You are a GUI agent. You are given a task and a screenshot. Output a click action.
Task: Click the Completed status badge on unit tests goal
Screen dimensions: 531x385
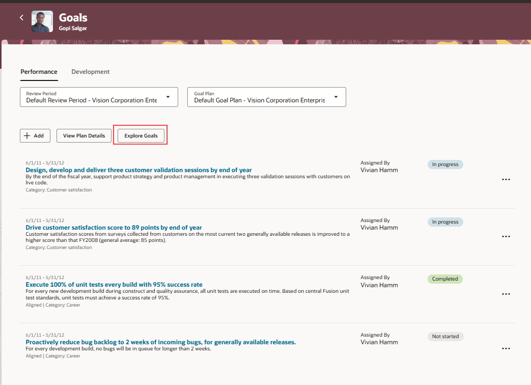click(x=444, y=279)
